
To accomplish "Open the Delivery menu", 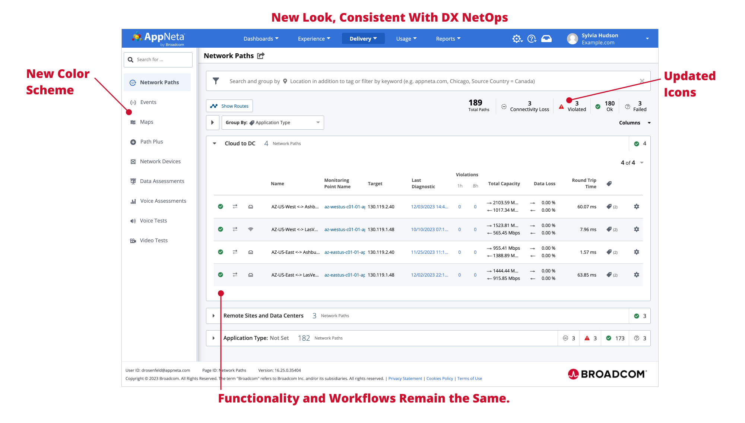I will [x=363, y=39].
